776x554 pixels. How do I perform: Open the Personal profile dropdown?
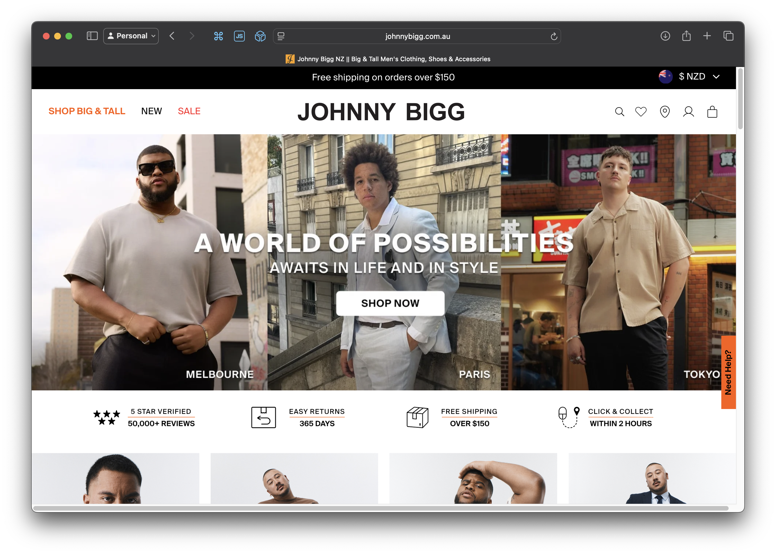click(x=131, y=36)
